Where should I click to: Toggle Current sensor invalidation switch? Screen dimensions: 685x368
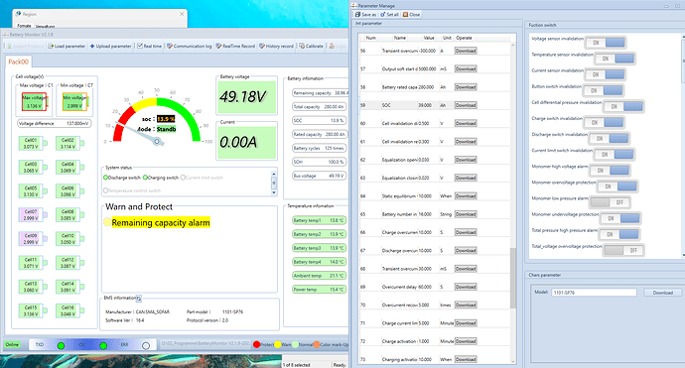[606, 74]
